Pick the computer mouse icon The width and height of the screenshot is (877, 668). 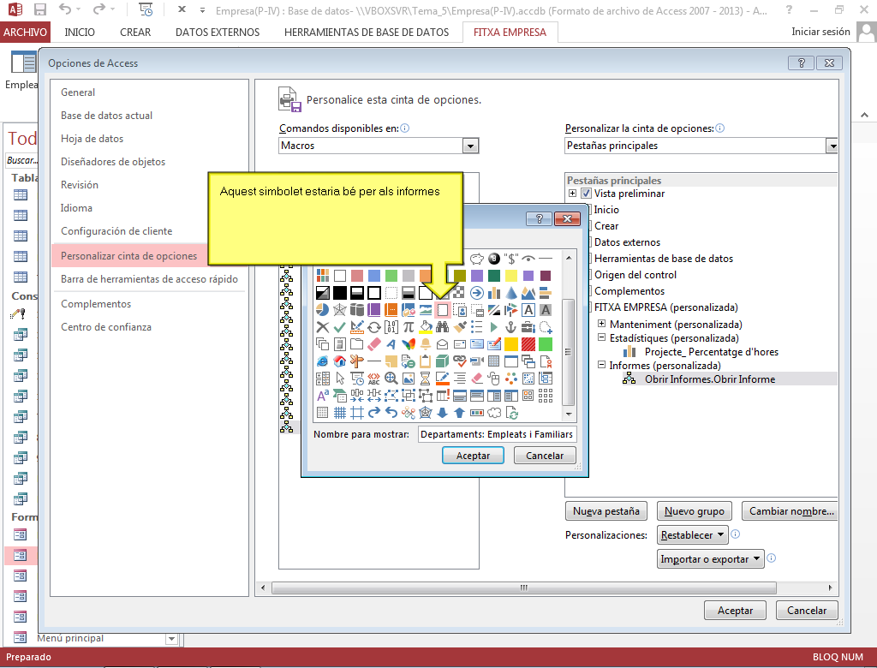[494, 379]
